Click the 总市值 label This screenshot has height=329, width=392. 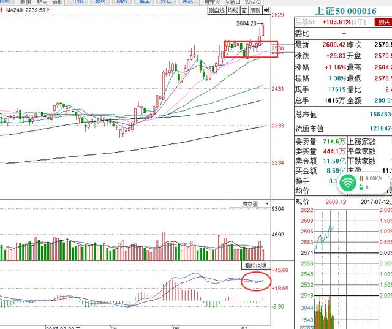pyautogui.click(x=306, y=115)
